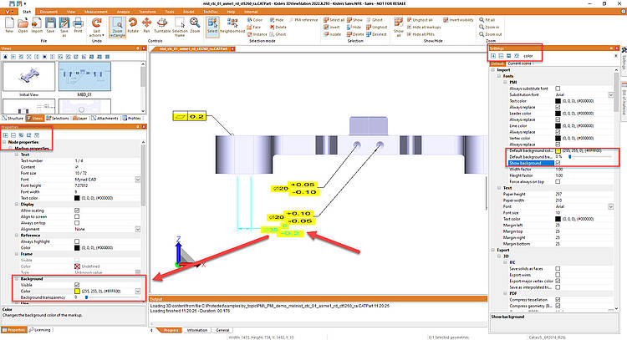Open Text Font dropdown in Settings
This screenshot has width=627, height=340.
click(x=611, y=206)
